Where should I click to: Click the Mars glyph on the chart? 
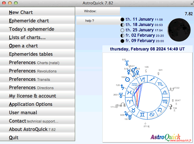pyautogui.click(x=134, y=69)
